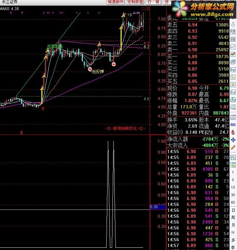
Task: Click the 卖五 6.94 ask row
Action: [x=198, y=25]
